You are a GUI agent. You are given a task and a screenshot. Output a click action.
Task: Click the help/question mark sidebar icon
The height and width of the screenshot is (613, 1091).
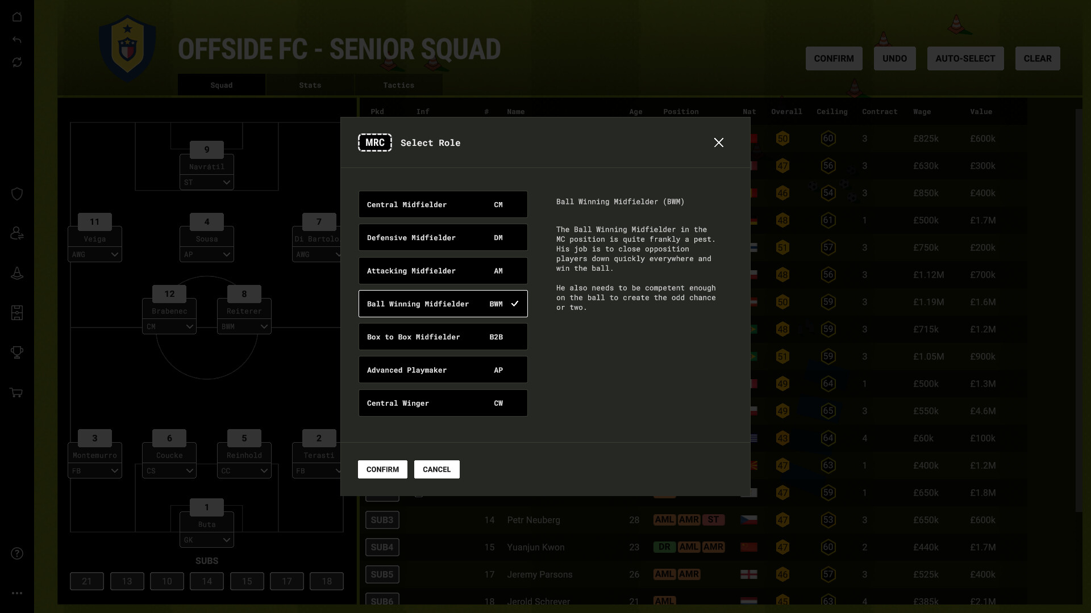[16, 553]
